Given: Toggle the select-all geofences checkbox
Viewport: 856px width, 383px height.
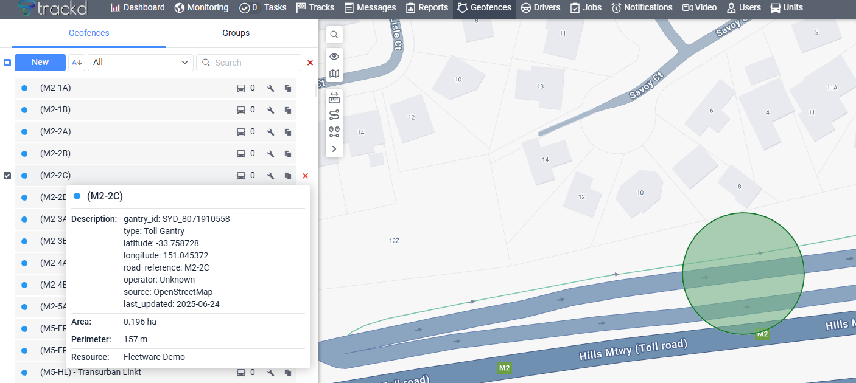Looking at the screenshot, I should (7, 63).
